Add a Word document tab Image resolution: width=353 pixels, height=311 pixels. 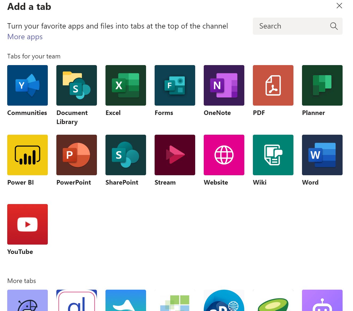(322, 155)
